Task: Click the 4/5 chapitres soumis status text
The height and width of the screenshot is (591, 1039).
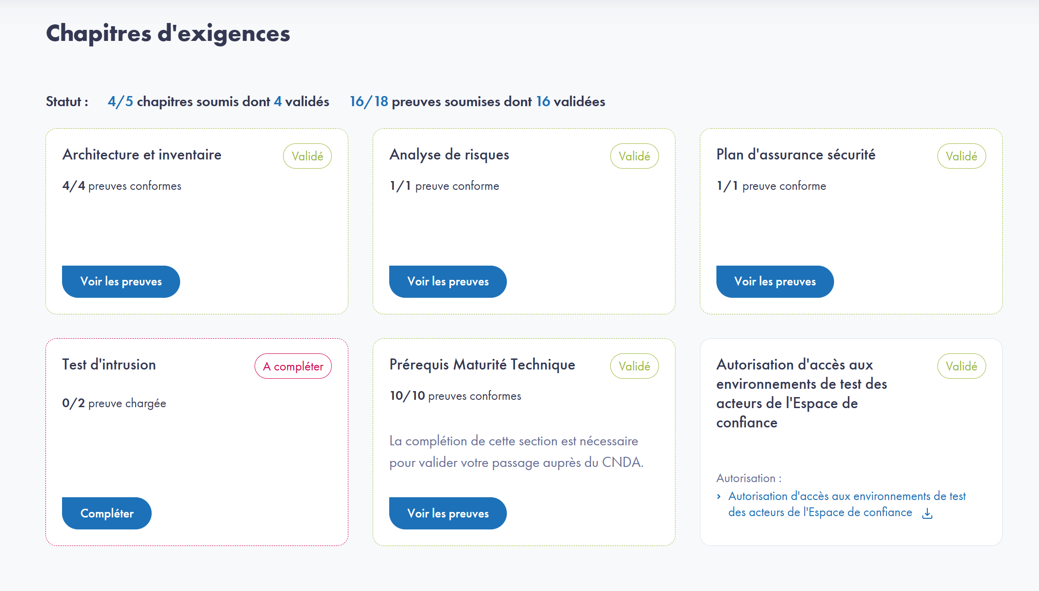Action: pyautogui.click(x=218, y=102)
